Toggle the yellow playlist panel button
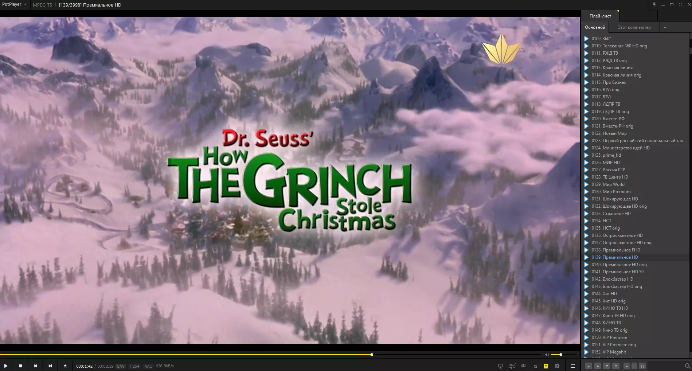Viewport: 692px width, 371px height. pyautogui.click(x=546, y=366)
